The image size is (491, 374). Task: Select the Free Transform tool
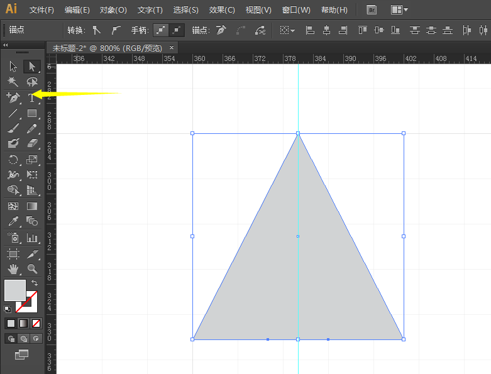coord(32,175)
